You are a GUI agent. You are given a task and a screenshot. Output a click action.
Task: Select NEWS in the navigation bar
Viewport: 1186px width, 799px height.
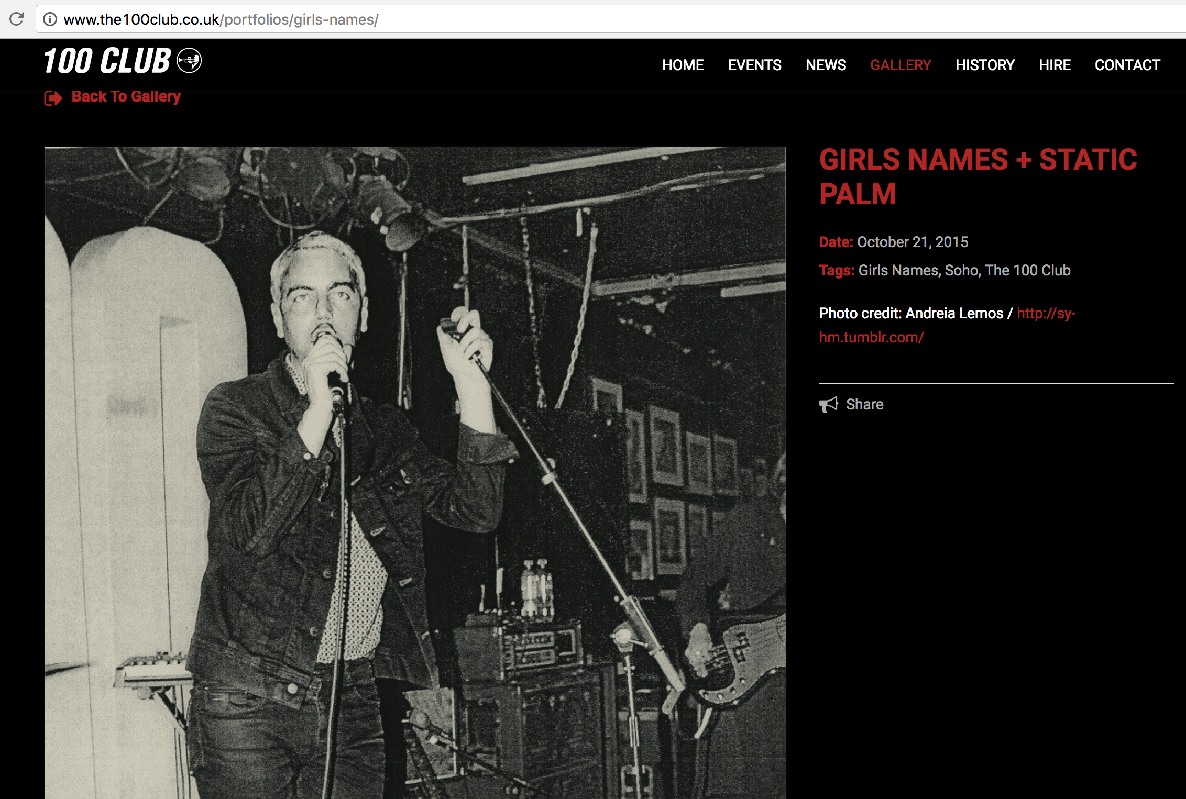pyautogui.click(x=826, y=65)
